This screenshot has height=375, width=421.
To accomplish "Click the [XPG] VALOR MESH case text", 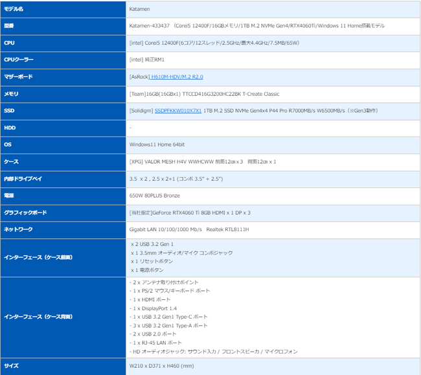I will (203, 162).
